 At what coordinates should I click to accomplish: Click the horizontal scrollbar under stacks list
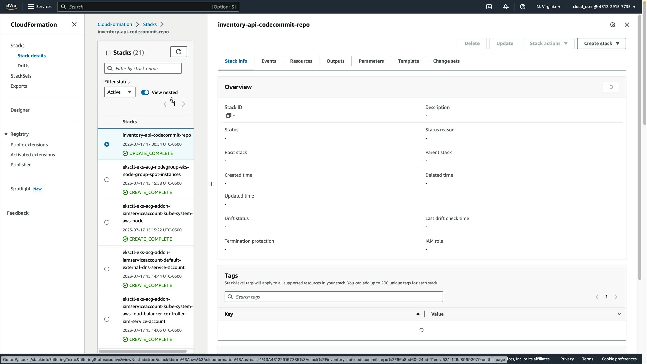pyautogui.click(x=143, y=351)
